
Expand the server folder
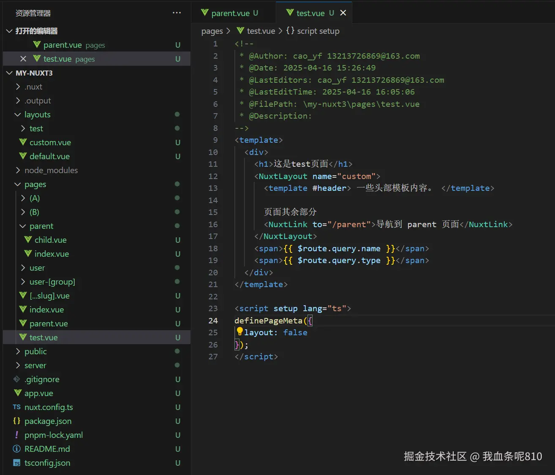[x=18, y=365]
